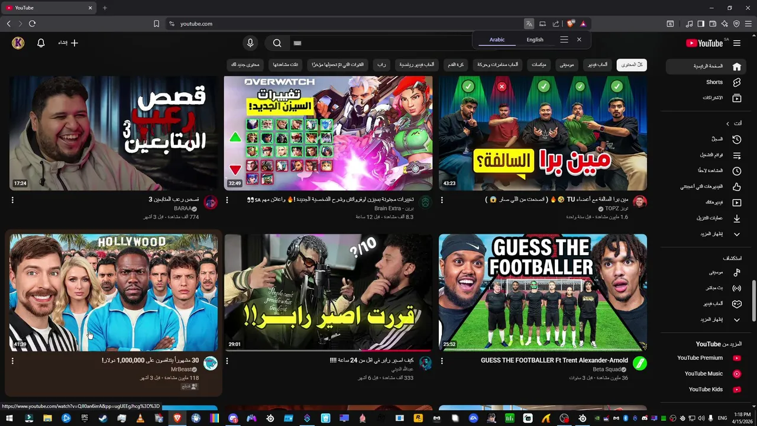
Task: Expand the أنت You section chevron
Action: 728,124
